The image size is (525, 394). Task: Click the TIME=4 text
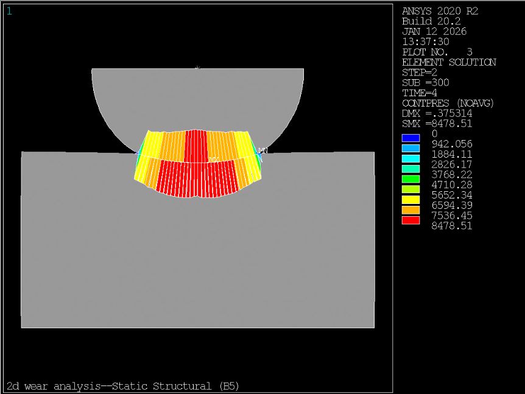420,93
